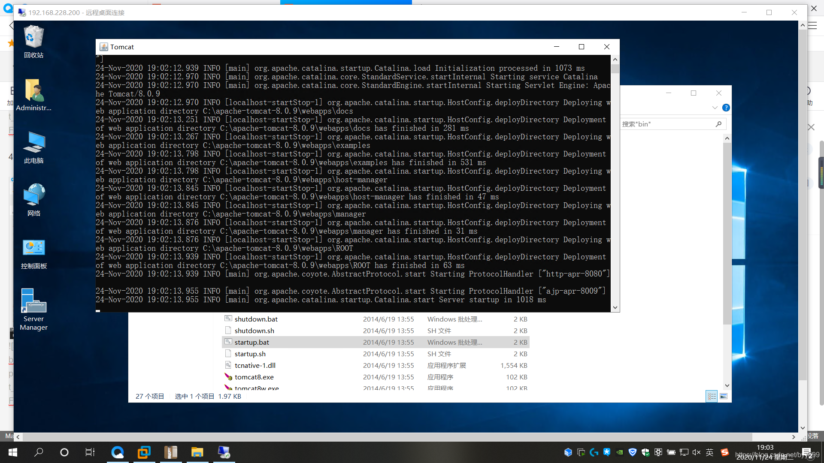This screenshot has width=824, height=463.
Task: Click the taskbar clock showing 19:03
Action: click(x=765, y=447)
